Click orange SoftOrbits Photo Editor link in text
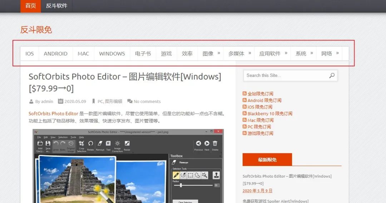Screen dimensions: 386x203 point(53,113)
